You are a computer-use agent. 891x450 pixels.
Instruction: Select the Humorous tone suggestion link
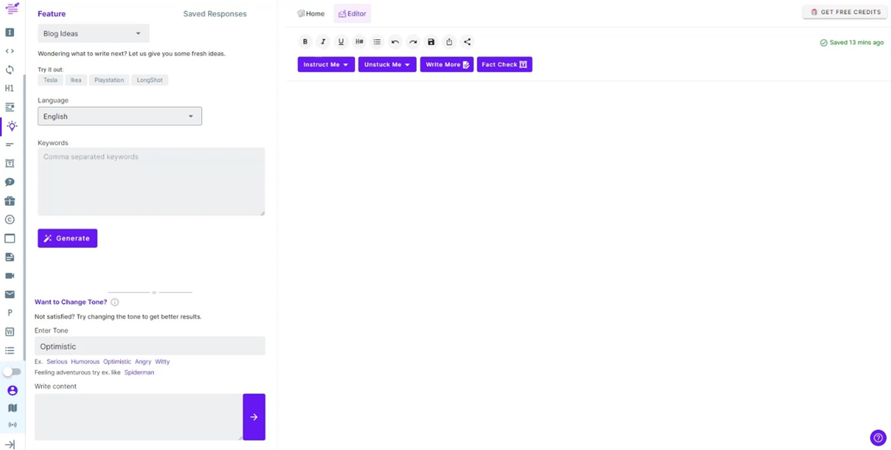85,361
